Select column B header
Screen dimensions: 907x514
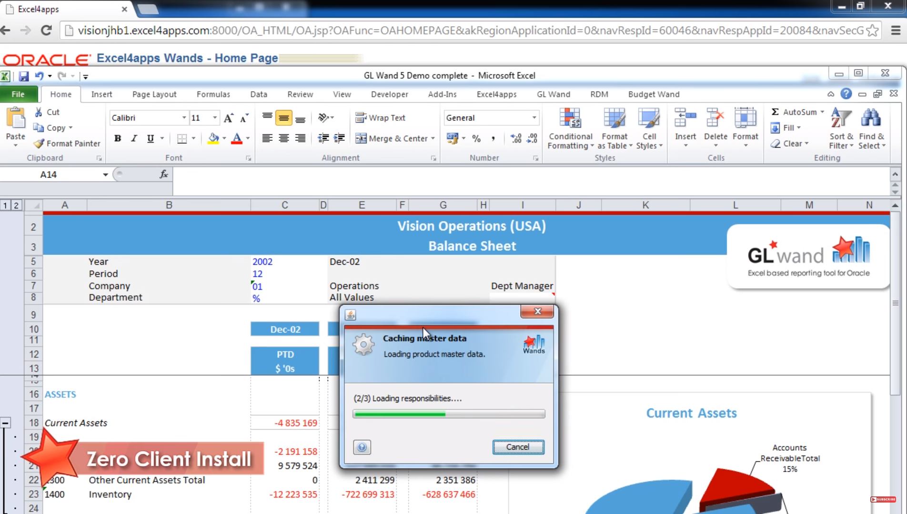tap(169, 205)
